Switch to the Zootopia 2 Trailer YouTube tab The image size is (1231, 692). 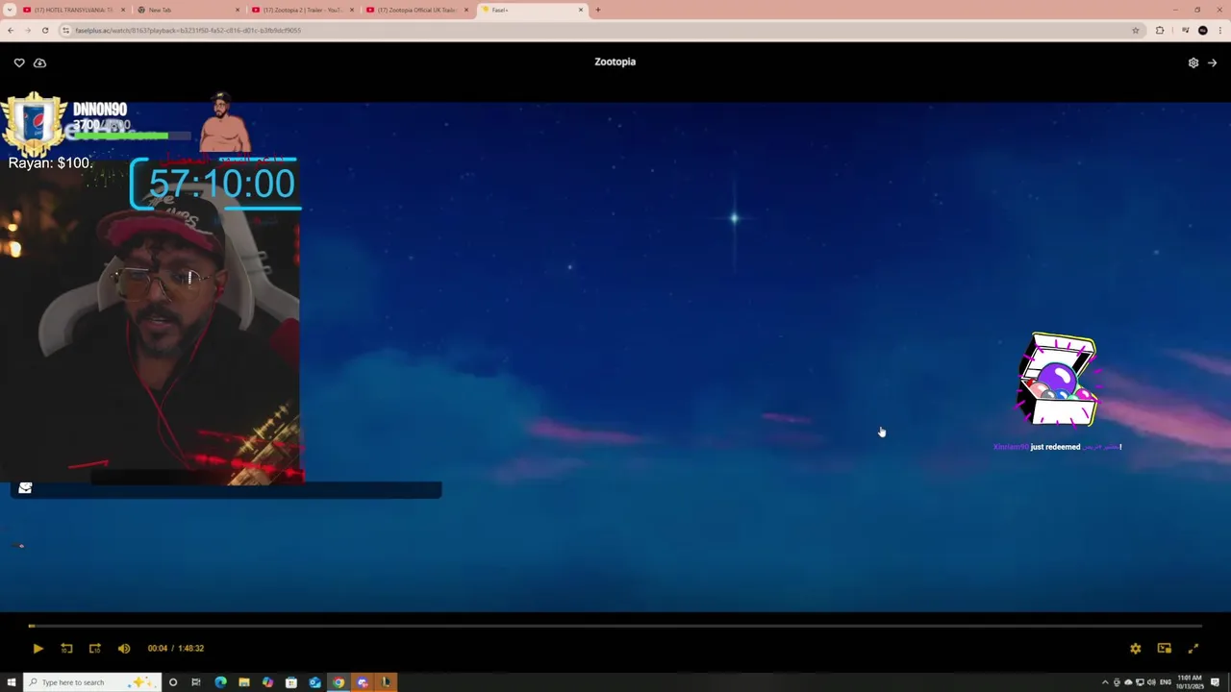[302, 10]
